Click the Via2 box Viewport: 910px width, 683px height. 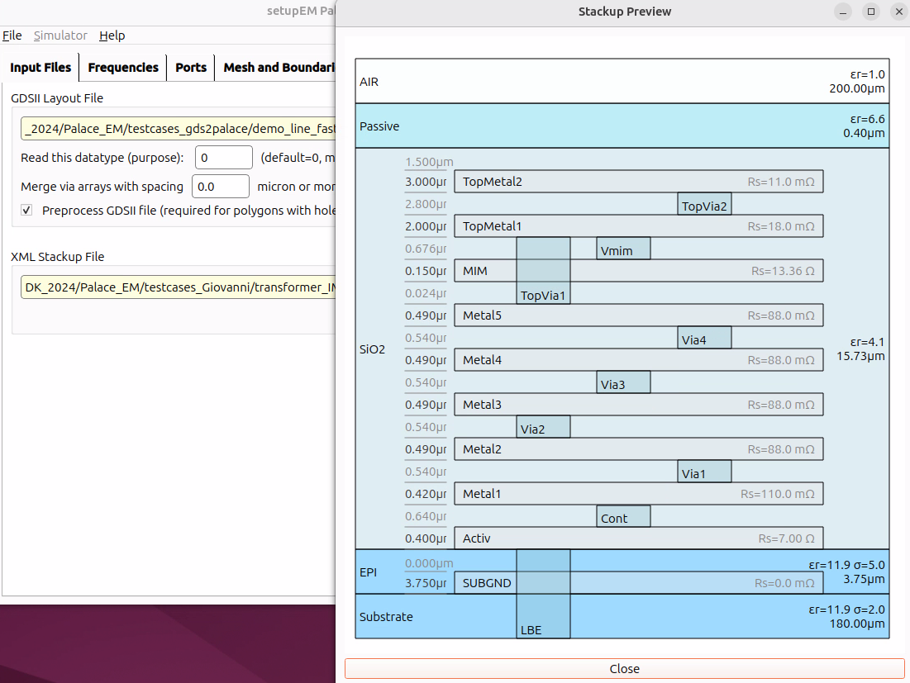point(543,427)
